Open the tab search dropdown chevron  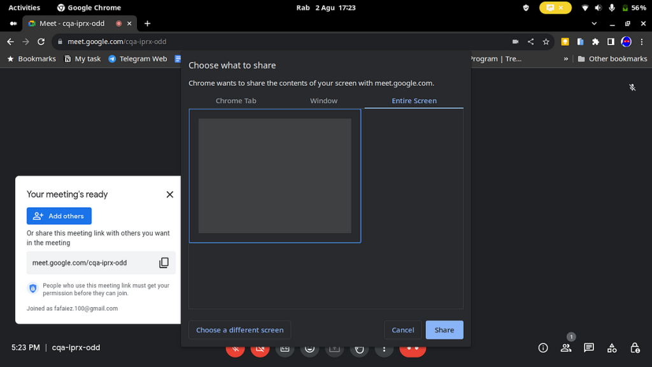point(594,24)
